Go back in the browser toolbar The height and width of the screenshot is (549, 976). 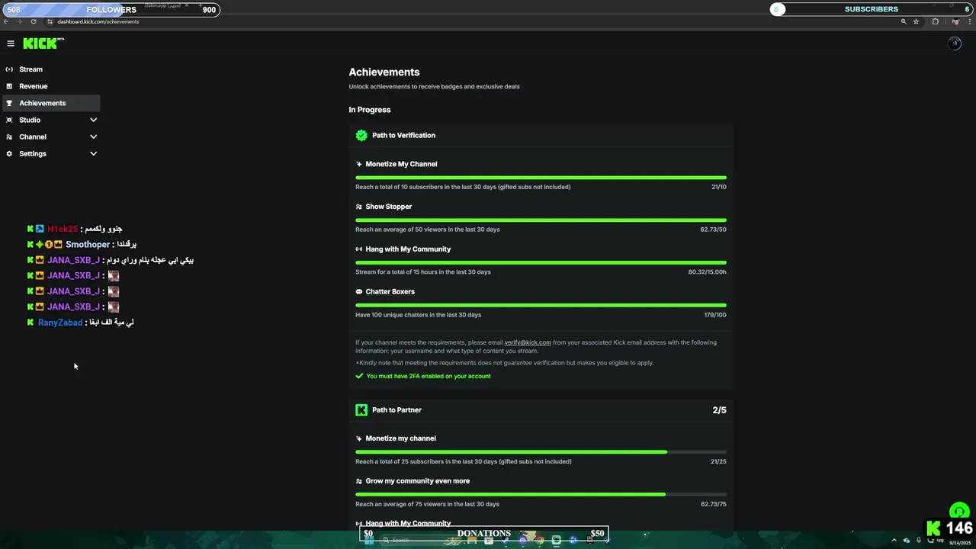point(6,21)
